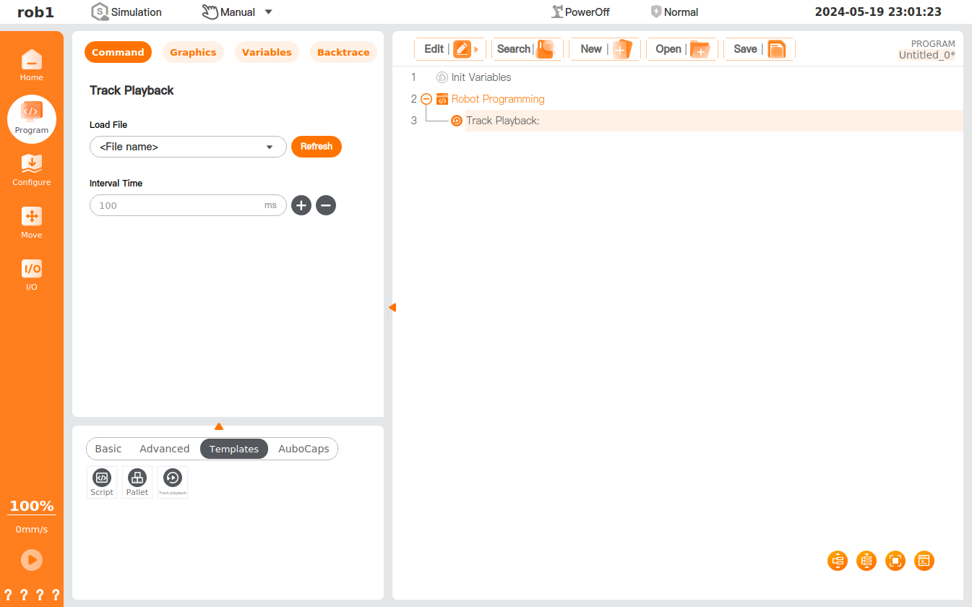Open the I/O sidebar panel

(x=31, y=275)
